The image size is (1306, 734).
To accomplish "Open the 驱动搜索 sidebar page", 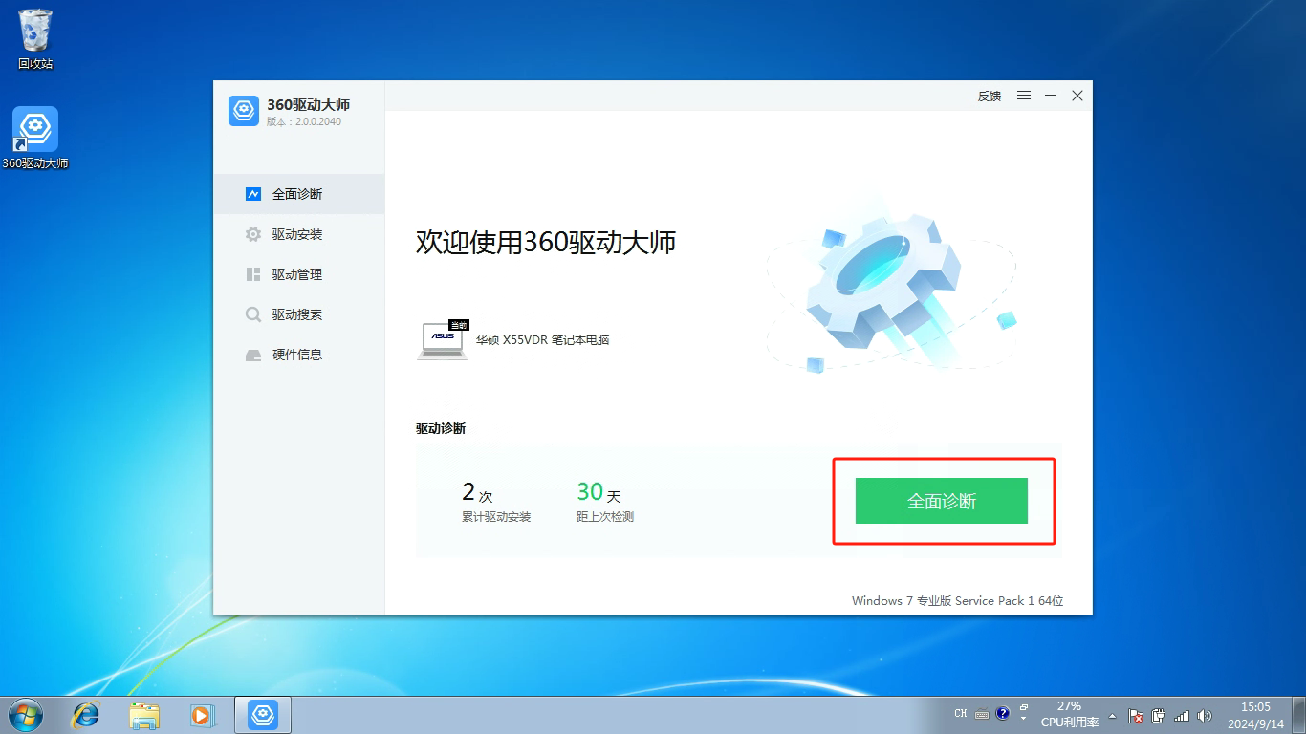I will tap(298, 314).
